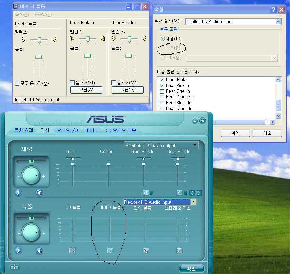Open mixer device dropdown in Properties
The height and width of the screenshot is (274, 290).
[278, 22]
